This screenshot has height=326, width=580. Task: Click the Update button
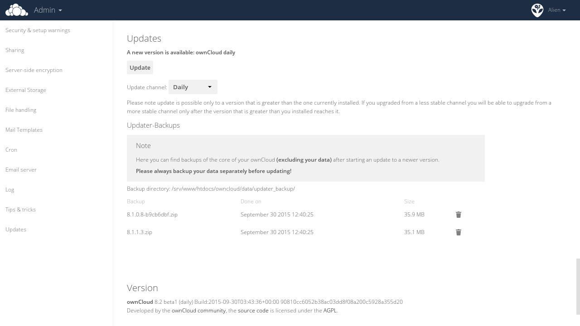click(140, 67)
